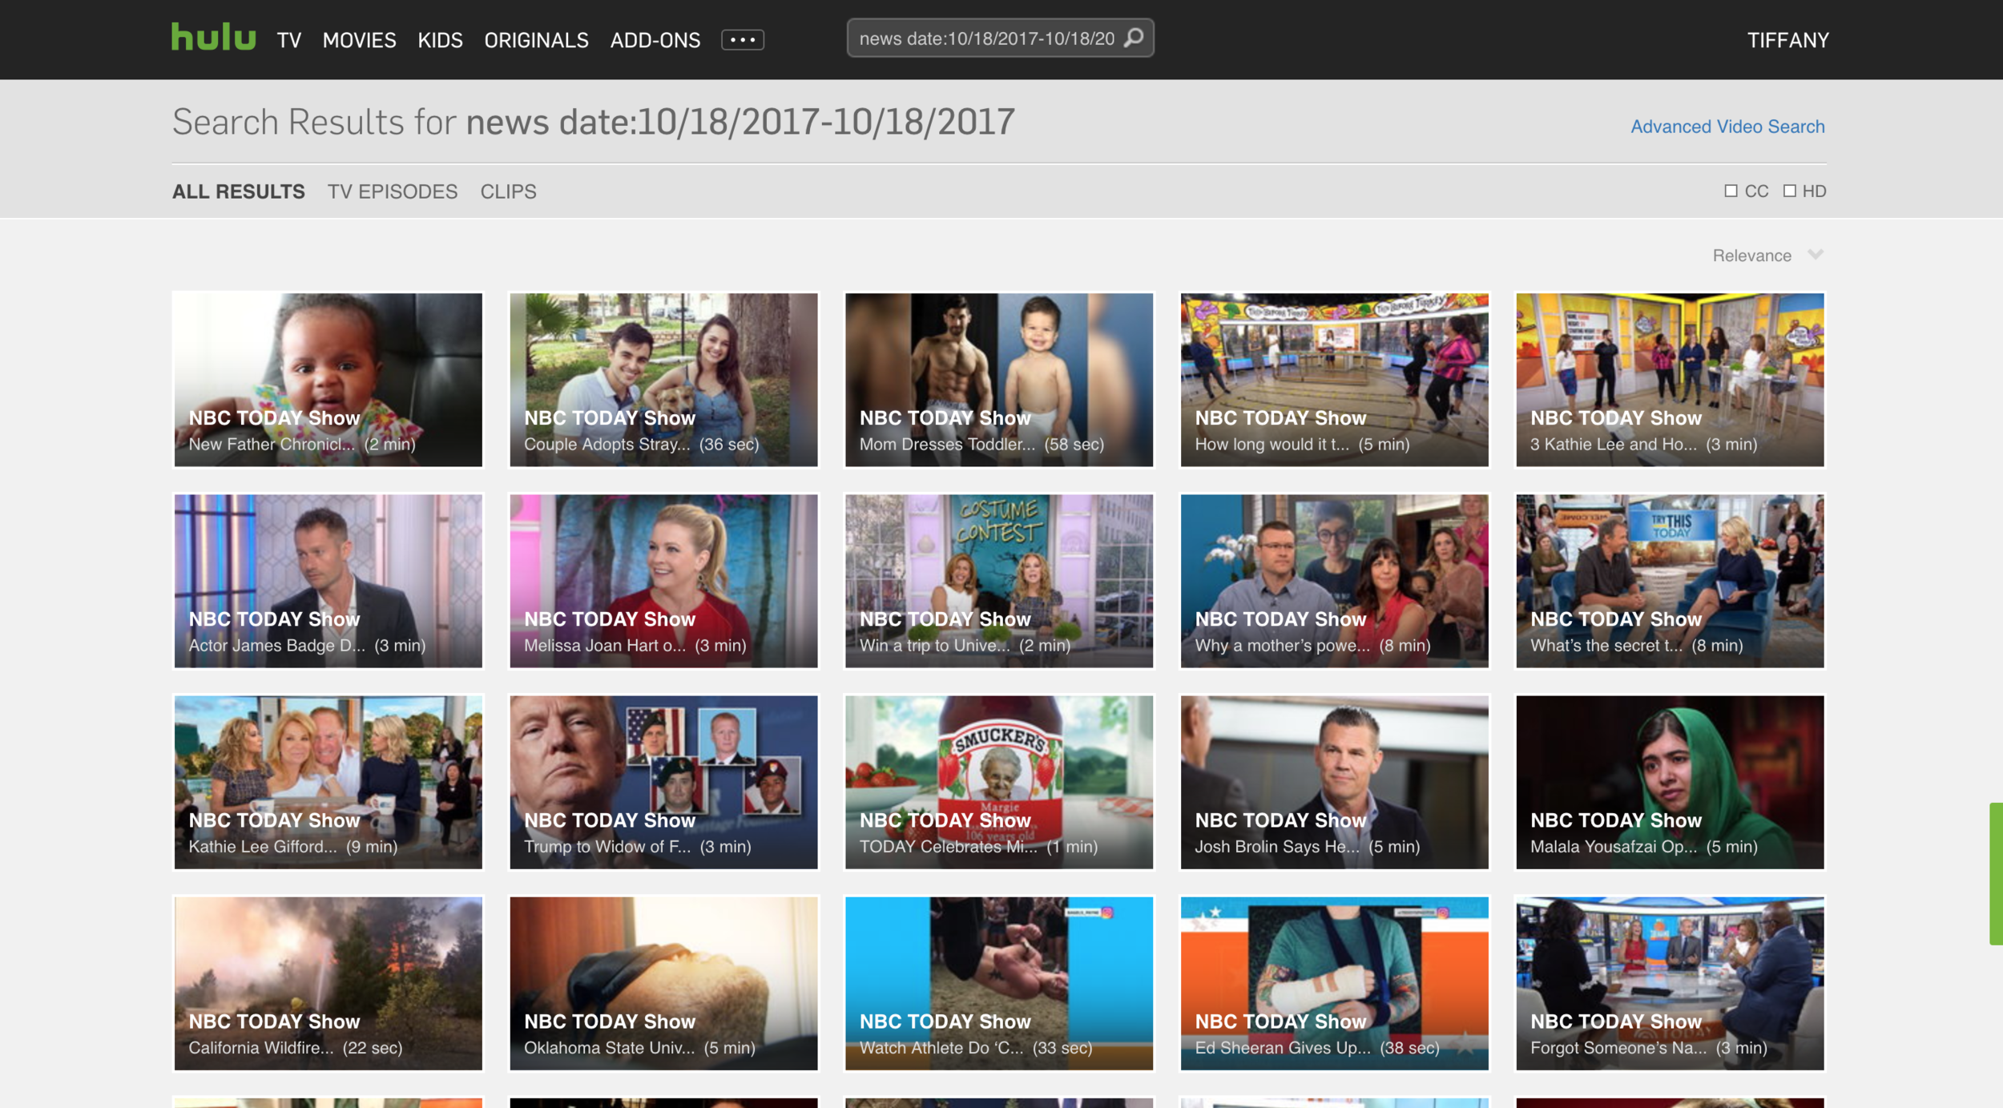The image size is (2003, 1108).
Task: Open the ORIGINALS menu
Action: [536, 40]
